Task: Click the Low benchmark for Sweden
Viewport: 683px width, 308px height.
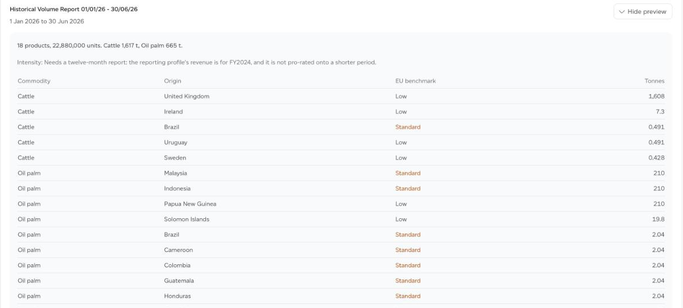Action: 401,158
